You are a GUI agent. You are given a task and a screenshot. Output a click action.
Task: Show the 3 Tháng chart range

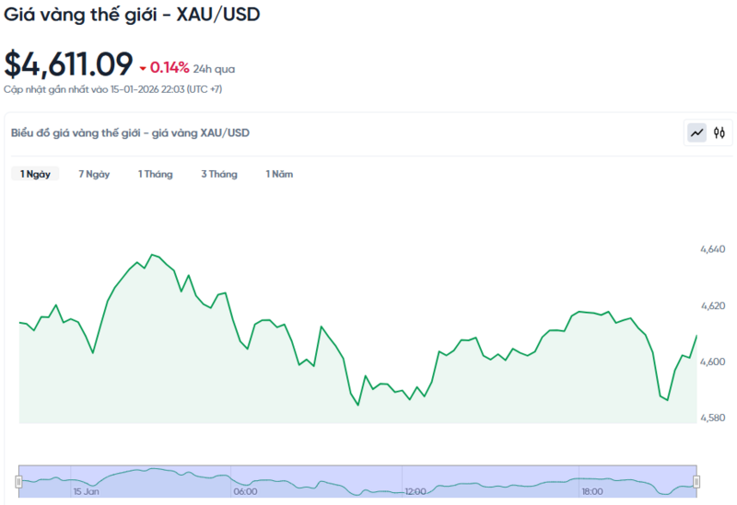[219, 174]
